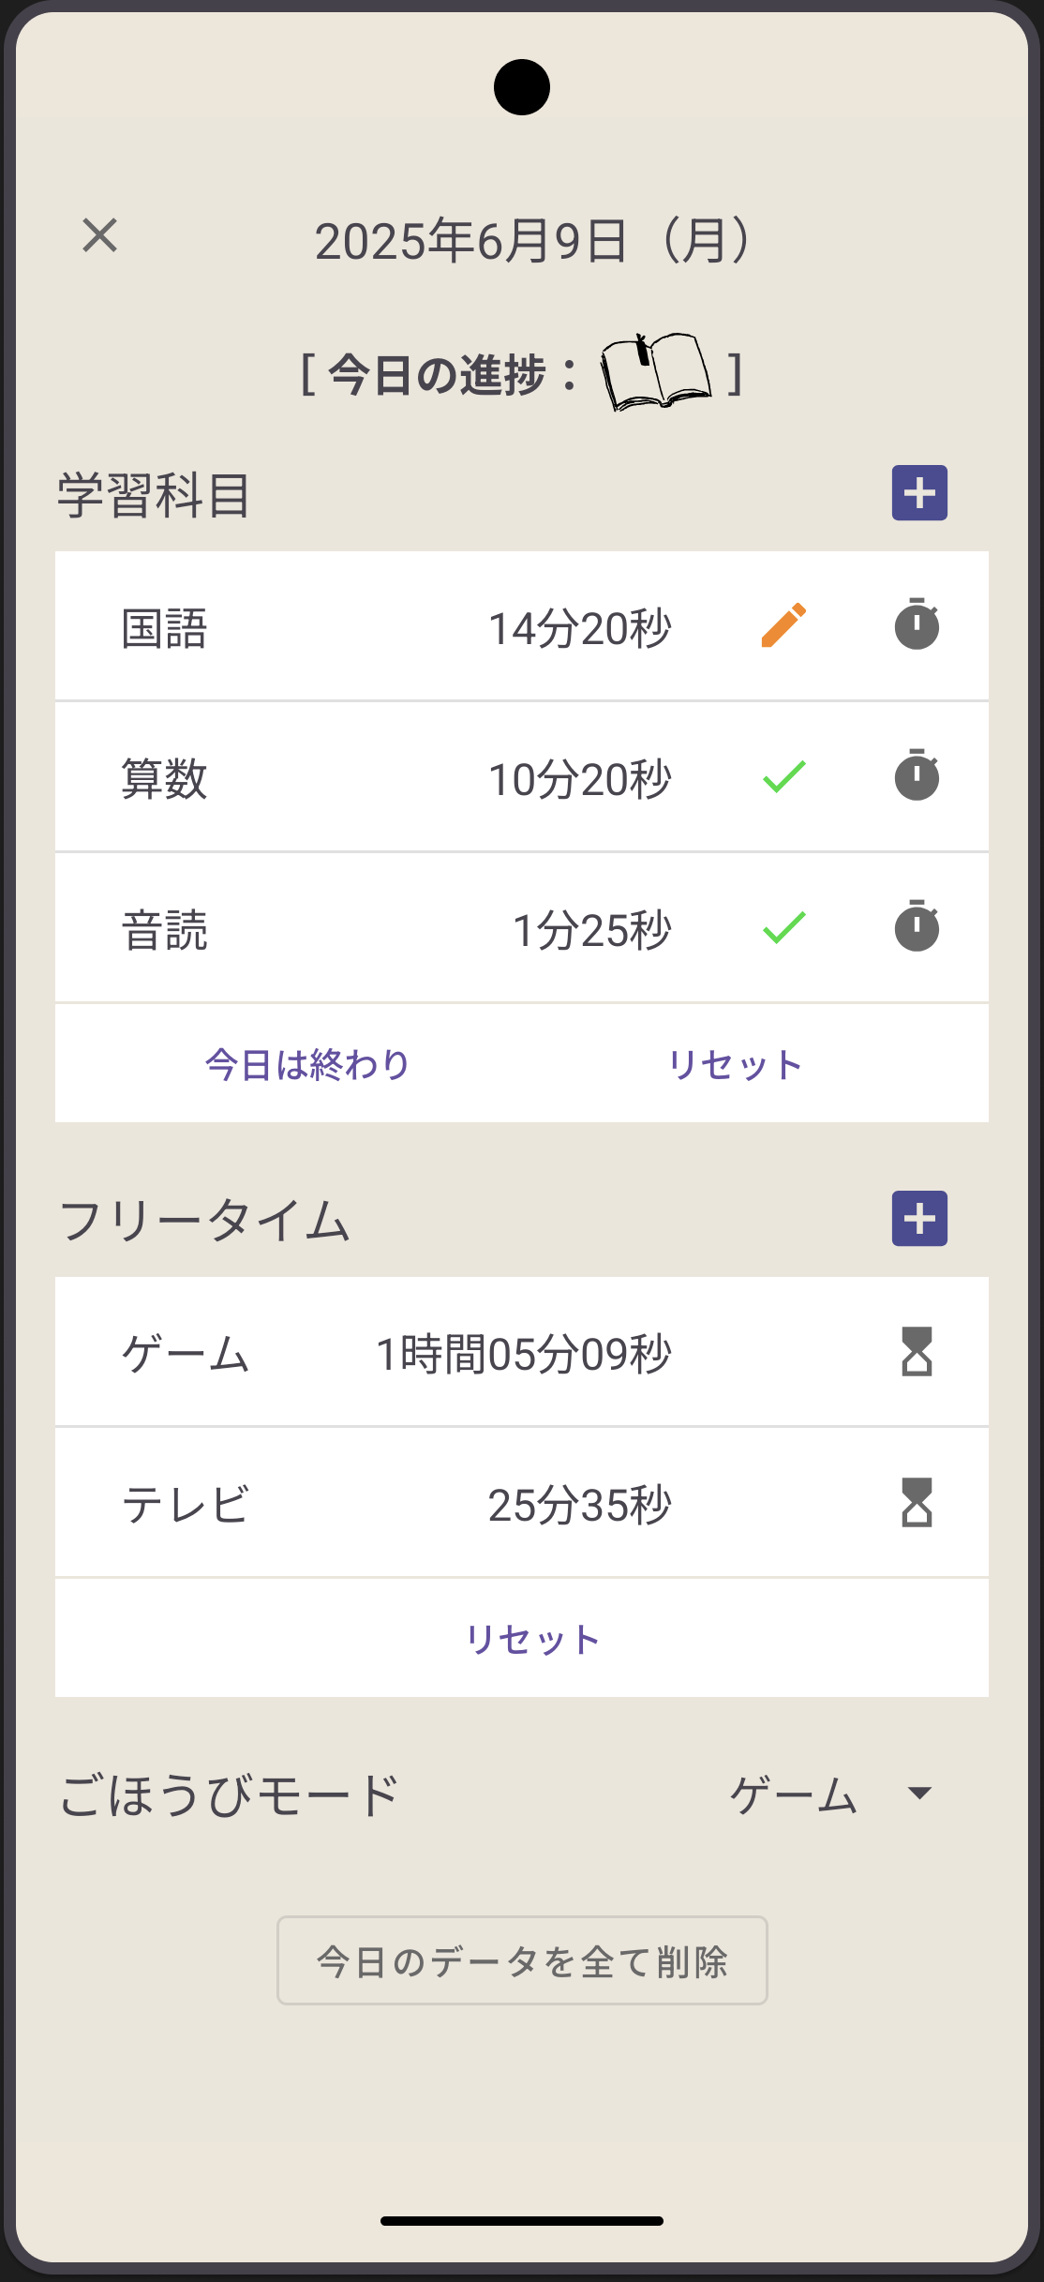
Task: Tap the open book progress icon
Action: click(654, 372)
